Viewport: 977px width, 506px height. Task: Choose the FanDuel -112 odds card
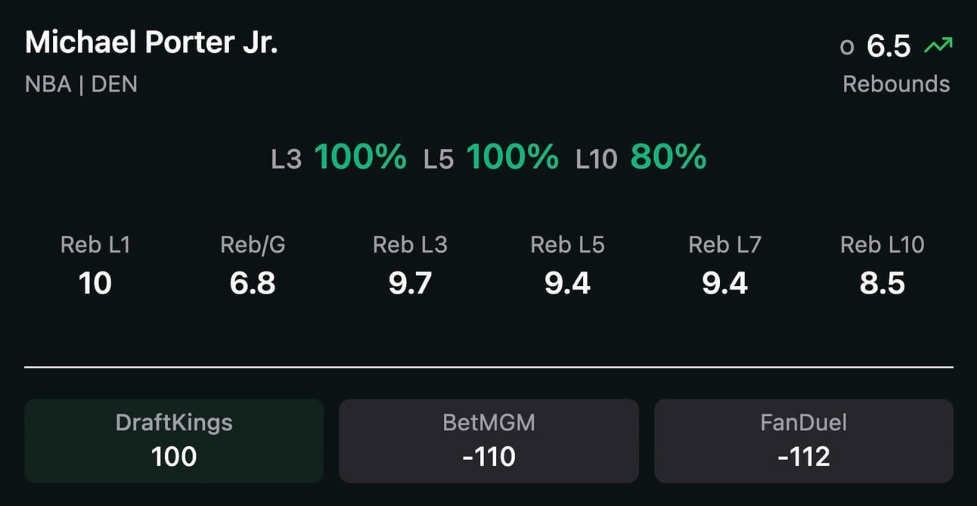point(804,441)
